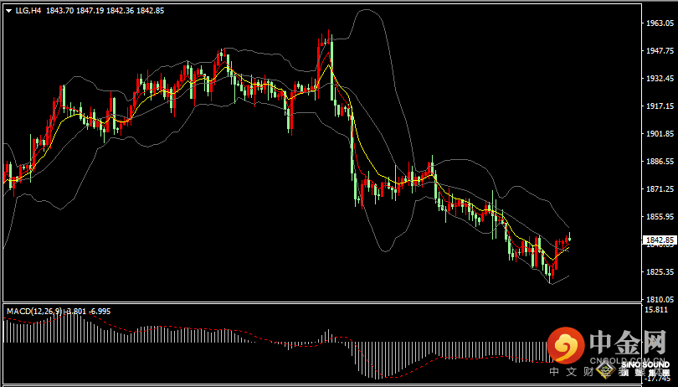
Task: Click the latest candle at chart's right end
Action: pyautogui.click(x=569, y=239)
